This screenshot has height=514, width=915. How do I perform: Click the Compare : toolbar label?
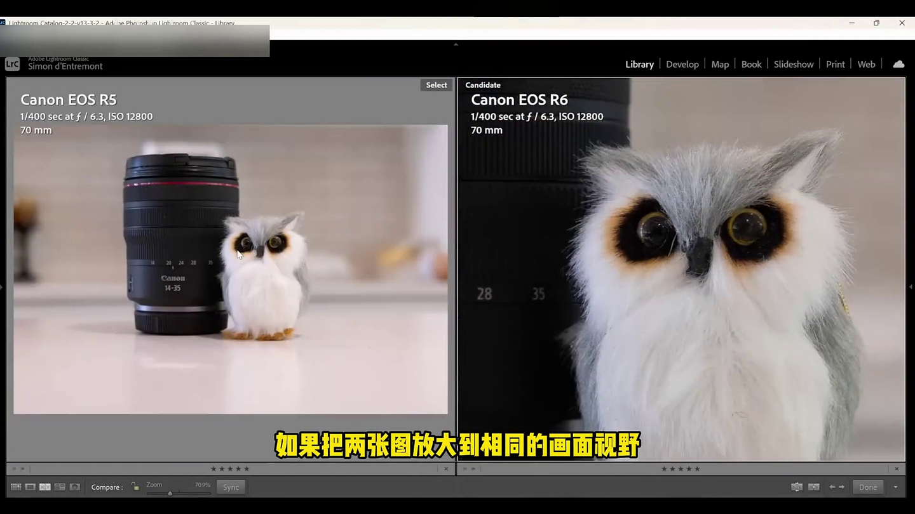click(x=107, y=487)
